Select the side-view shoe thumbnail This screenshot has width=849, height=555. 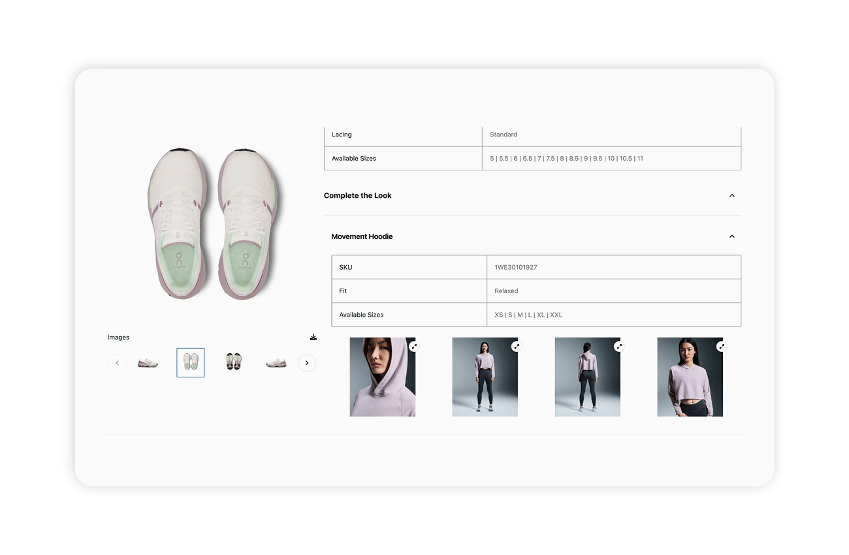(148, 363)
